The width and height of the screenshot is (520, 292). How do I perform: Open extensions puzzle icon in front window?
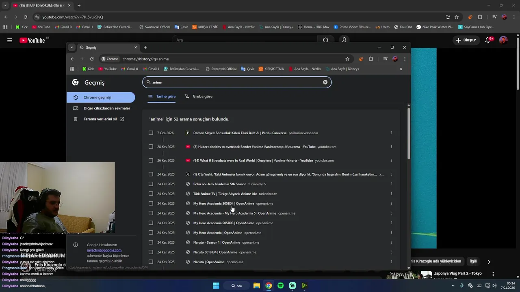pos(371,59)
